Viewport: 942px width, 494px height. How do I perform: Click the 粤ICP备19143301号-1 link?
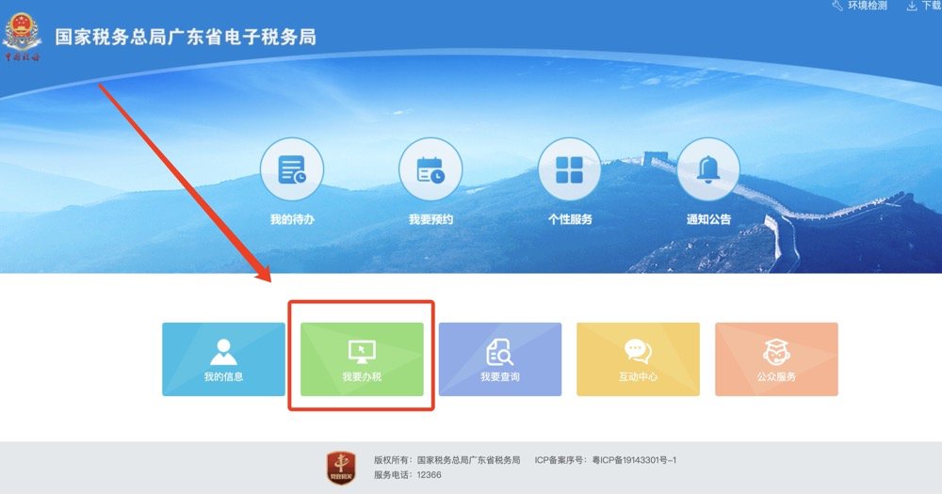[634, 460]
